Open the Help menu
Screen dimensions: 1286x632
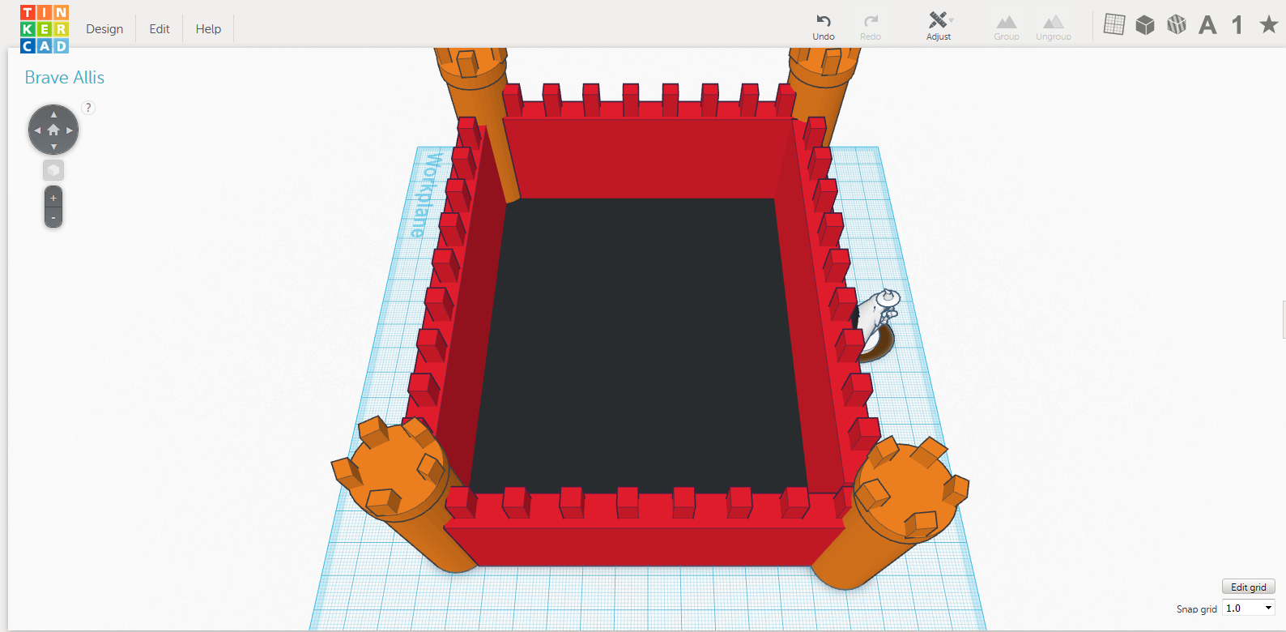click(208, 29)
